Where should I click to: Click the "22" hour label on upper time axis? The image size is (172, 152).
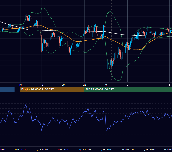pos(85,85)
